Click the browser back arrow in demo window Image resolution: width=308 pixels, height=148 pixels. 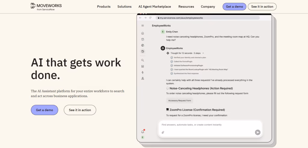pos(140,18)
